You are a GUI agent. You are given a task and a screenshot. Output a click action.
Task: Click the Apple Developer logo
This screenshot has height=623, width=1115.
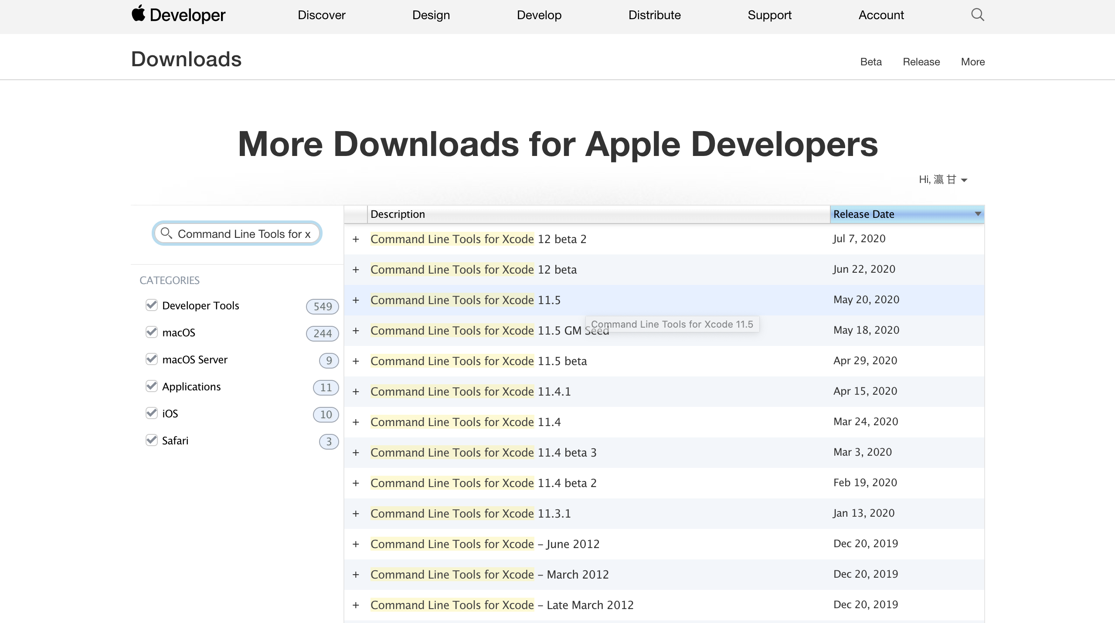point(178,14)
